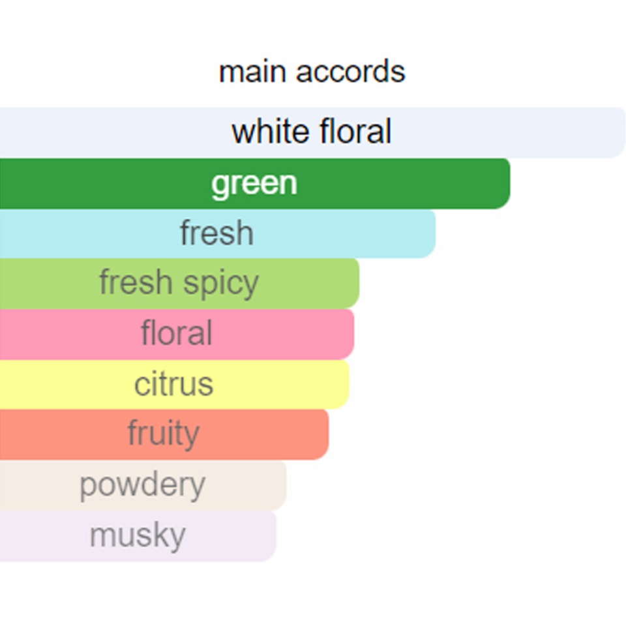This screenshot has height=626, width=626.
Task: Click the 'fresh spicy' text label
Action: [x=179, y=284]
